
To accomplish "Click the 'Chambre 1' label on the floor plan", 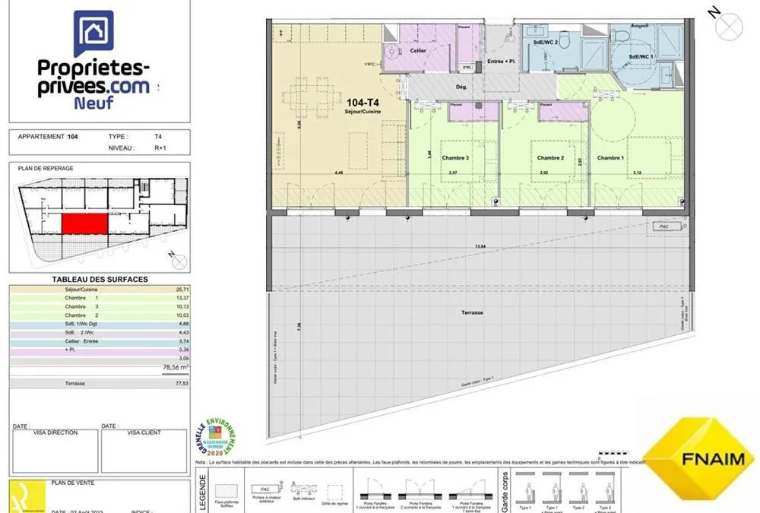I will 610,157.
